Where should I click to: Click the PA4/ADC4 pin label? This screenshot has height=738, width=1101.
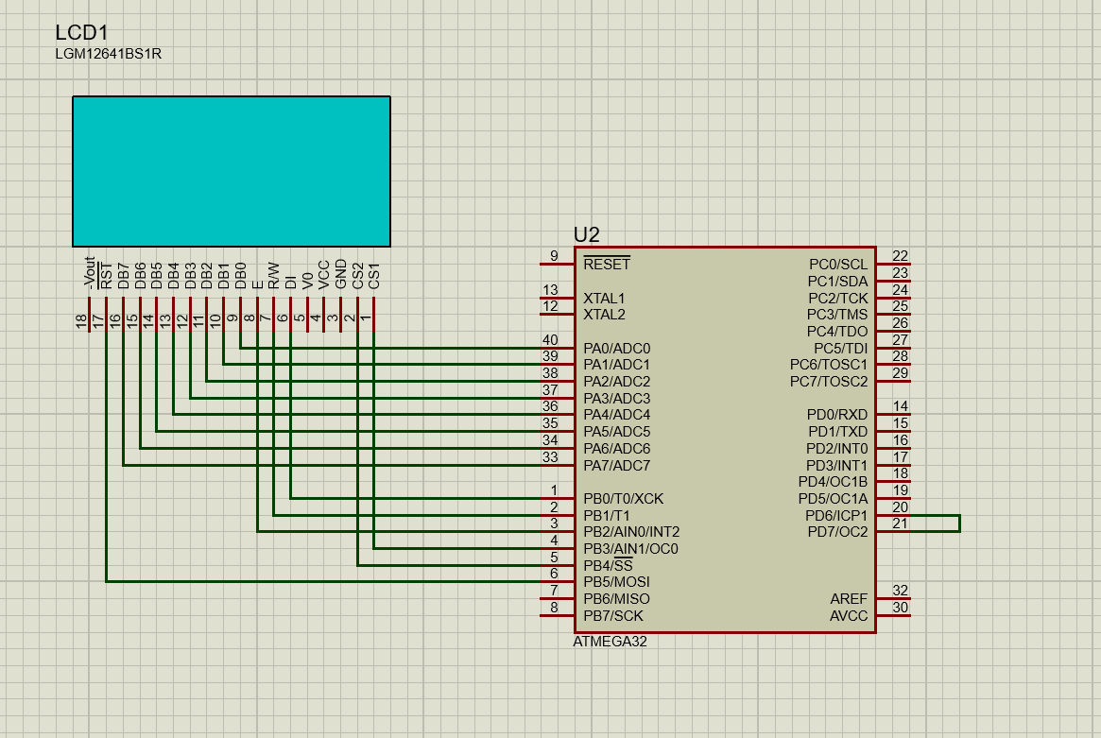click(616, 414)
